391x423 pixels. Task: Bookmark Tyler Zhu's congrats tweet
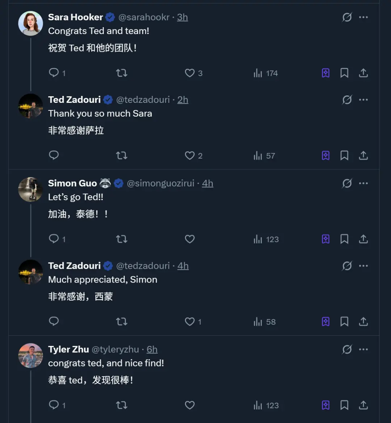coord(344,405)
